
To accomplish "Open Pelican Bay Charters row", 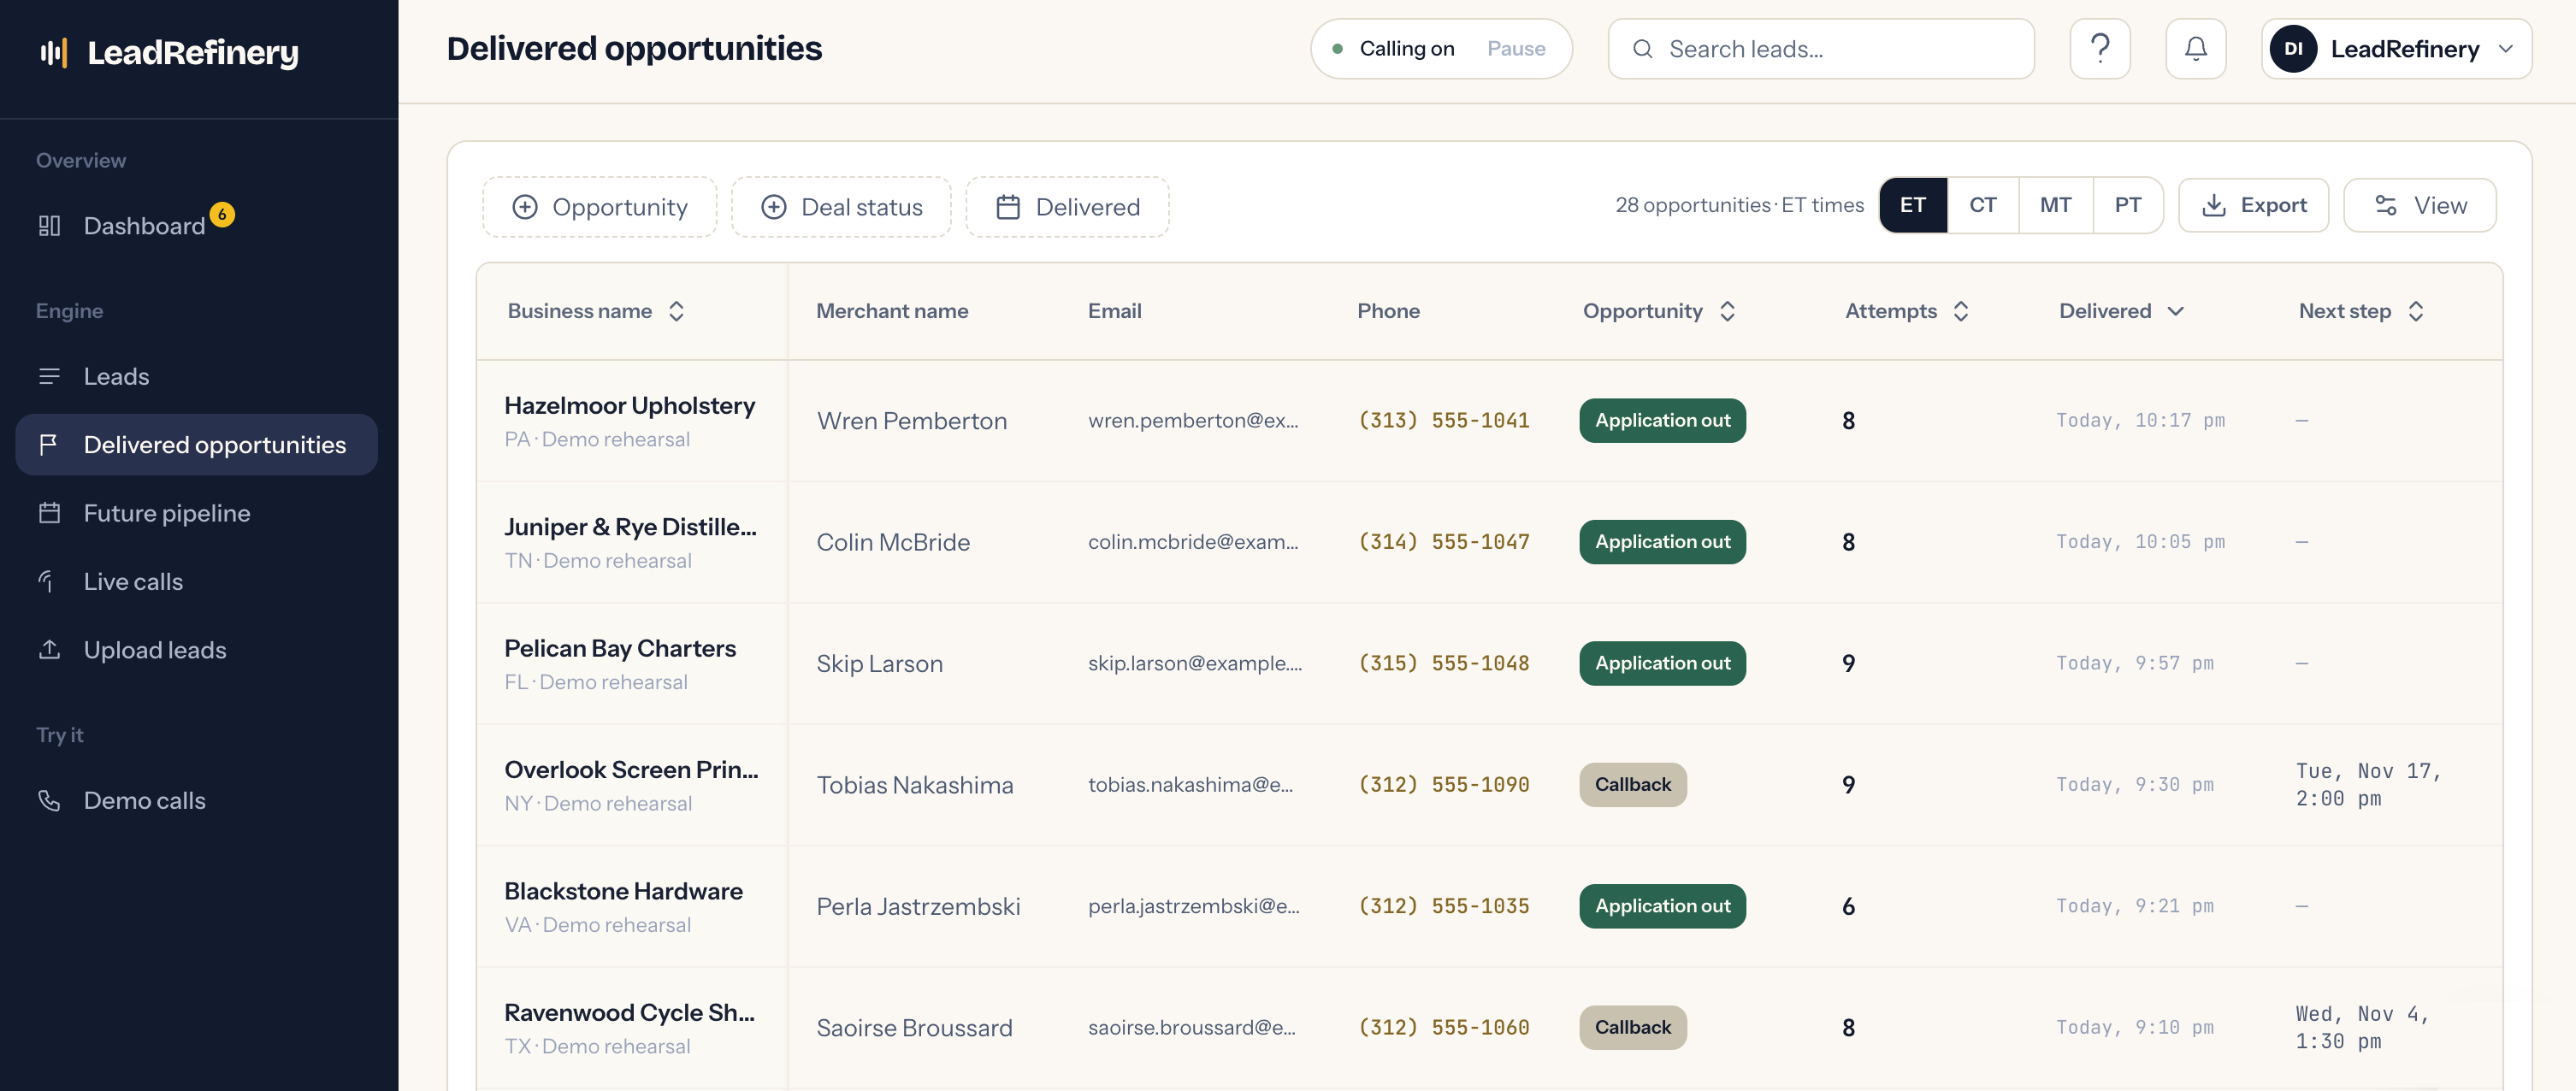I will click(x=1489, y=664).
